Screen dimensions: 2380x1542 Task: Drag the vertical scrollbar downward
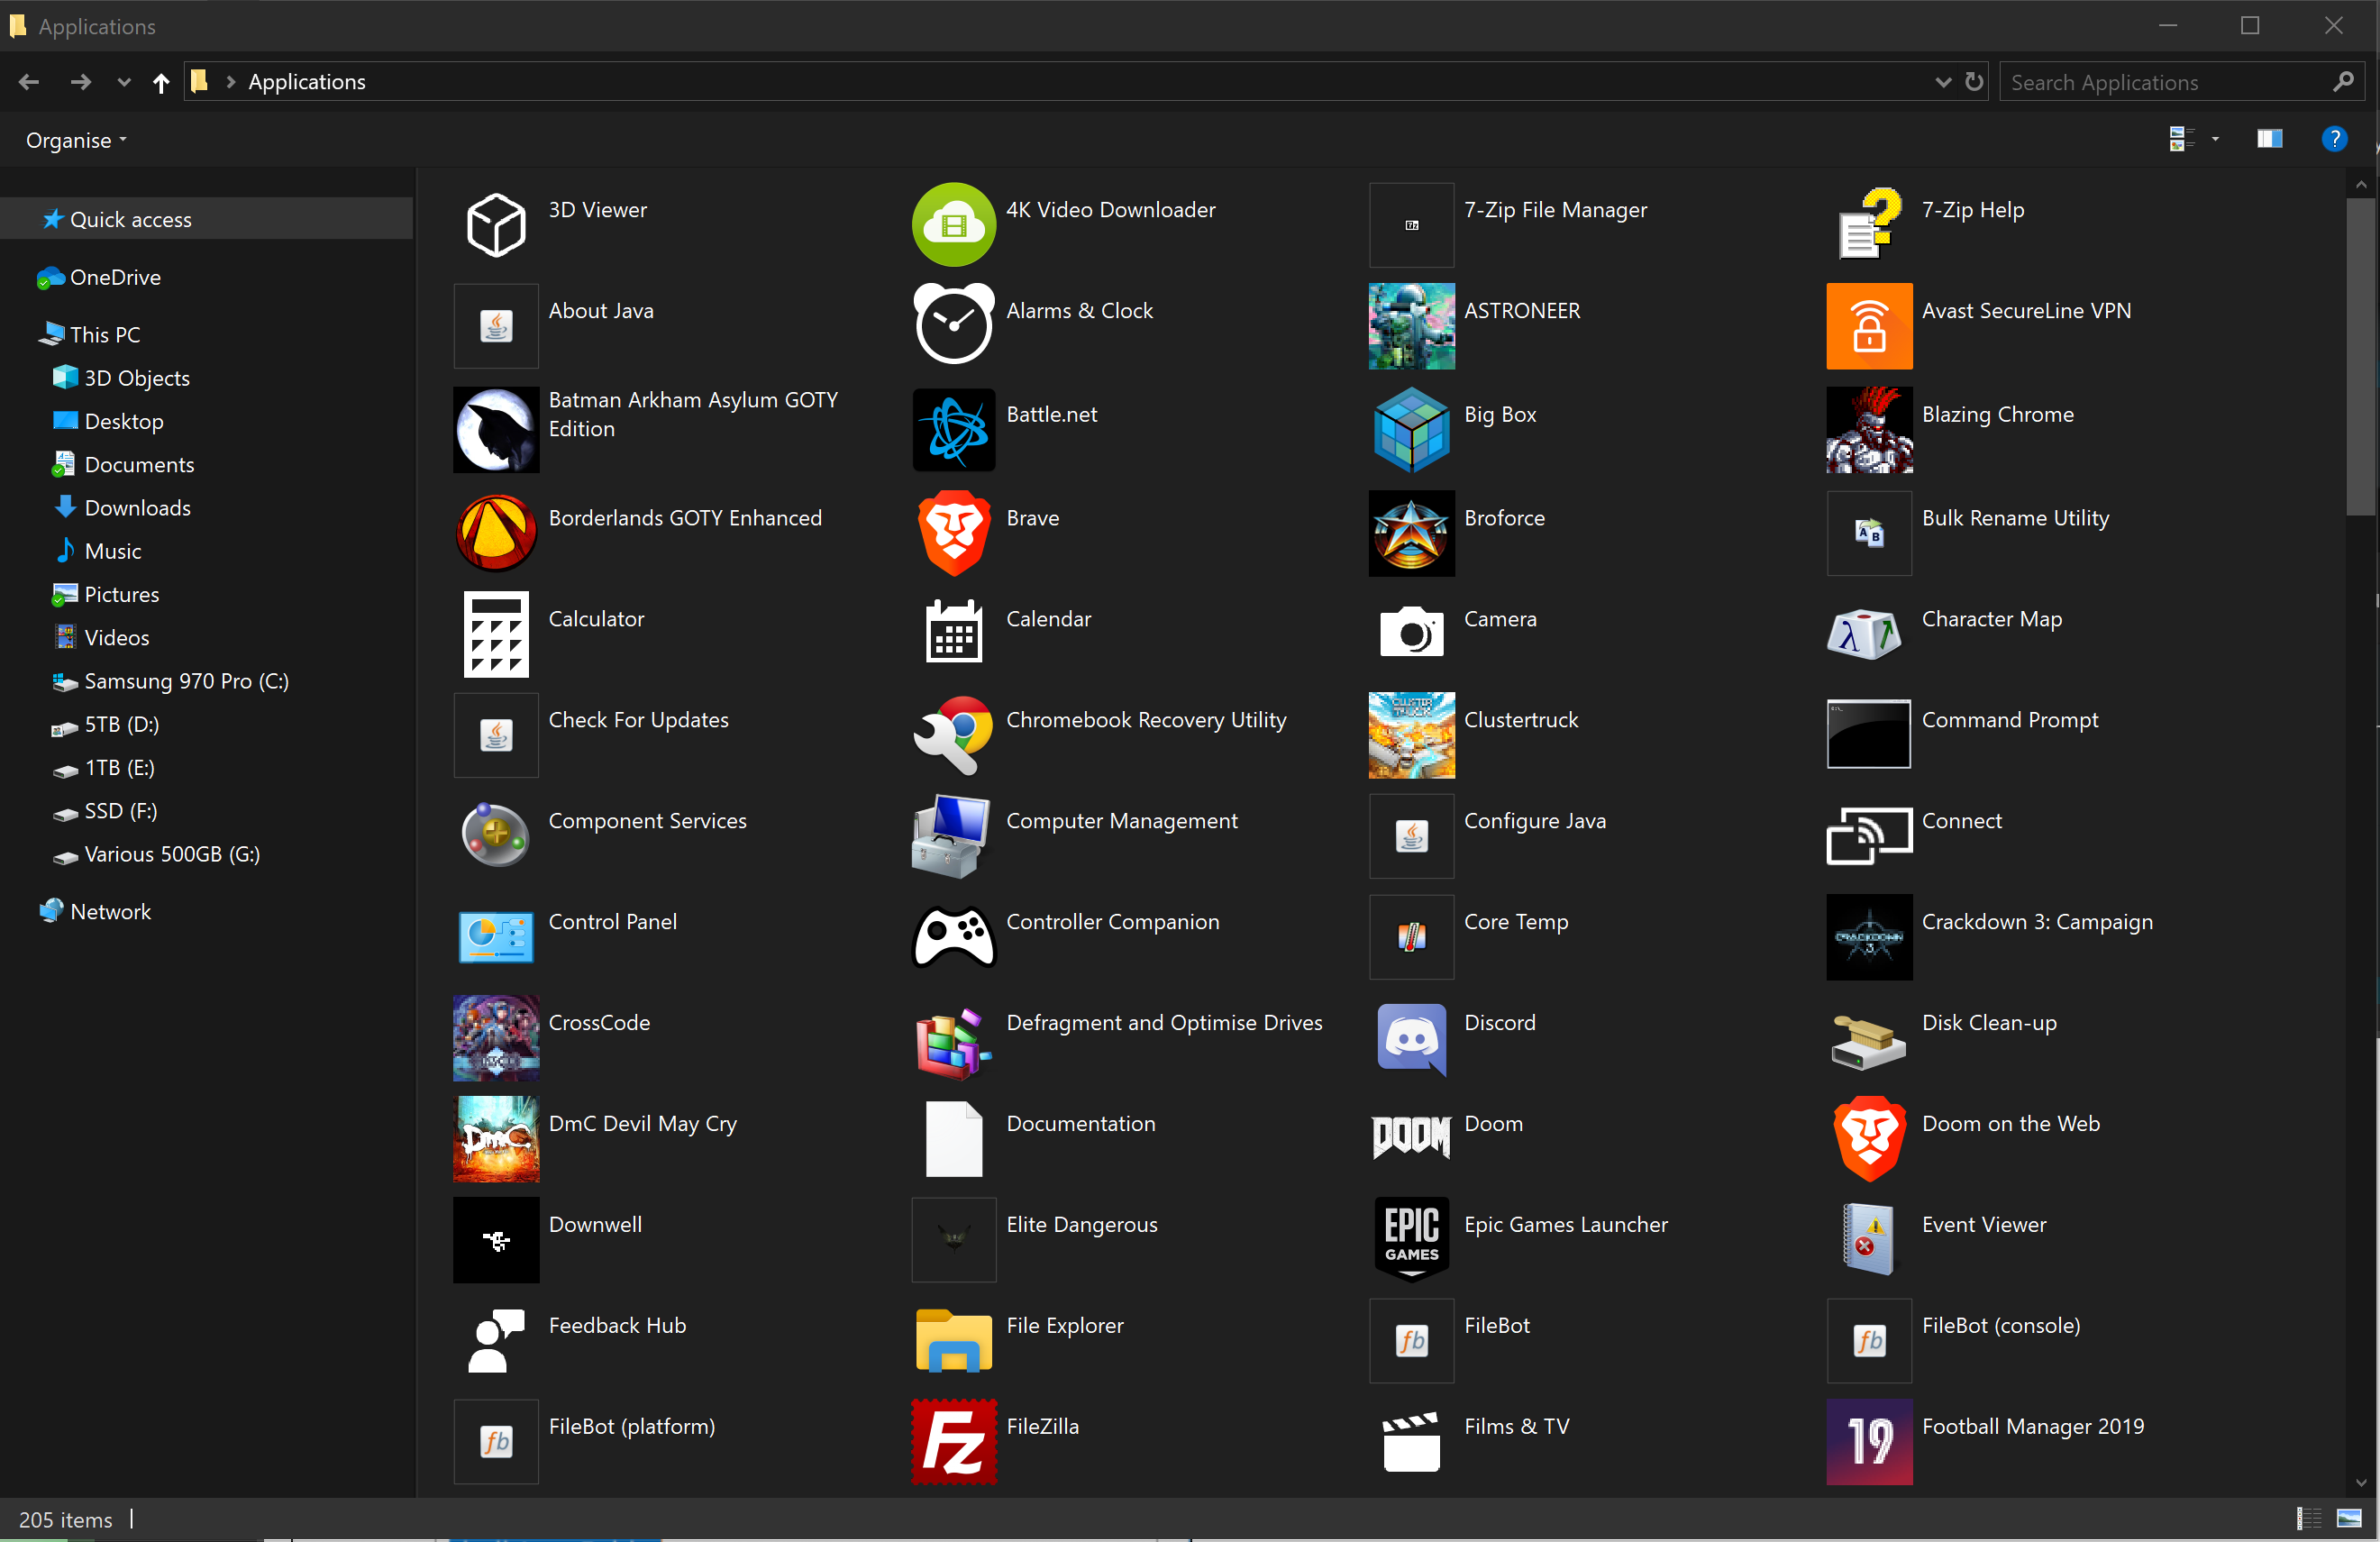point(2363,345)
